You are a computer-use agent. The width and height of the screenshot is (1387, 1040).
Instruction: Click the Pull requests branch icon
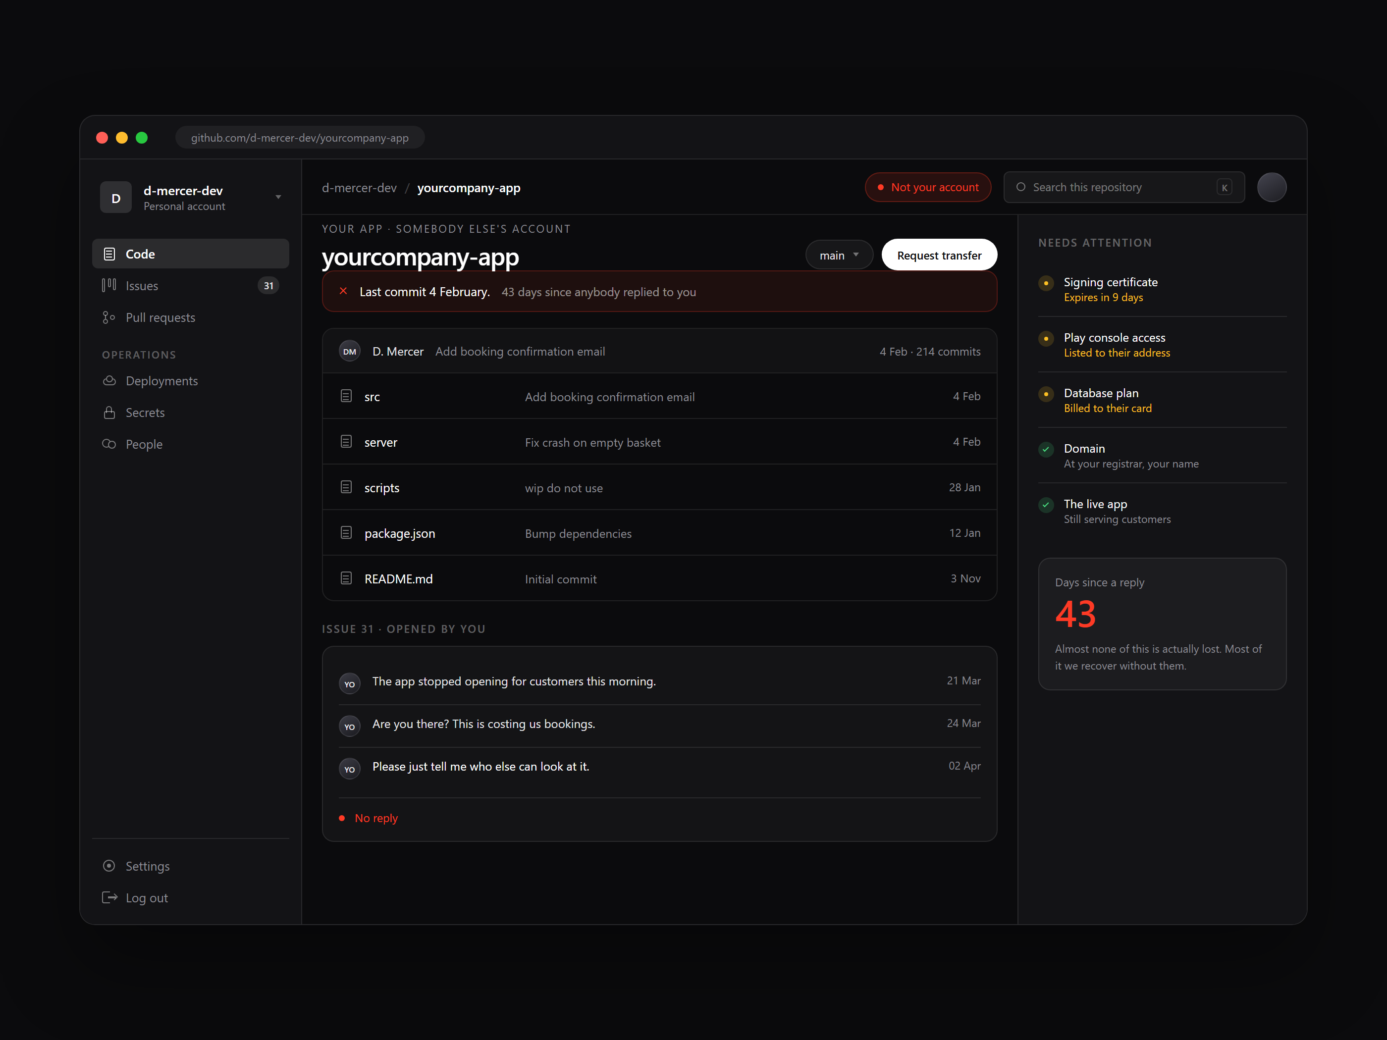109,317
